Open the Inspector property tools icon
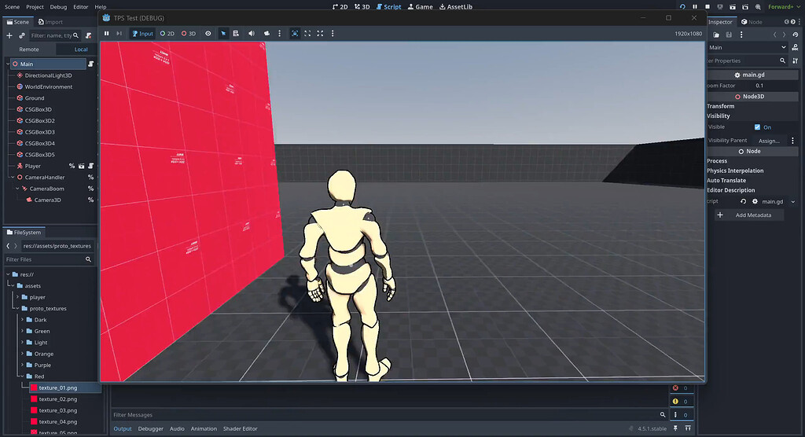Viewport: 805px width, 437px height. pyautogui.click(x=796, y=61)
